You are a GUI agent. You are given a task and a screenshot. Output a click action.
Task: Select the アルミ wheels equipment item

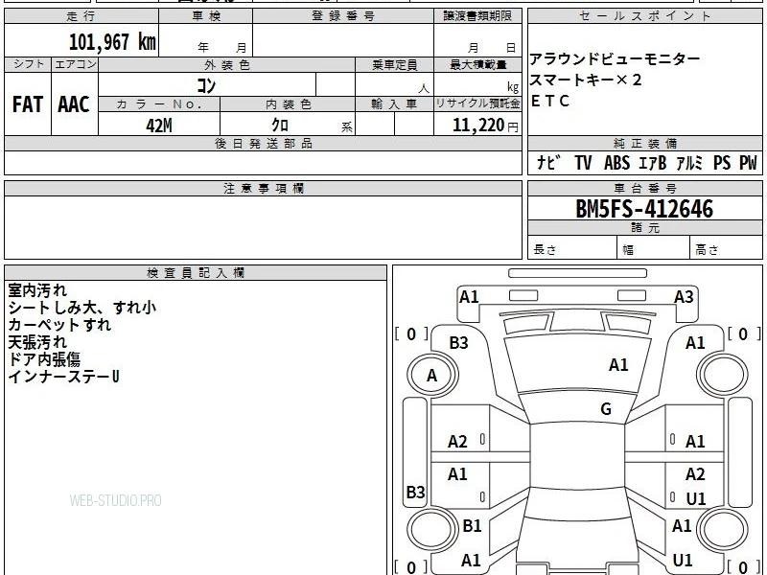pyautogui.click(x=689, y=162)
